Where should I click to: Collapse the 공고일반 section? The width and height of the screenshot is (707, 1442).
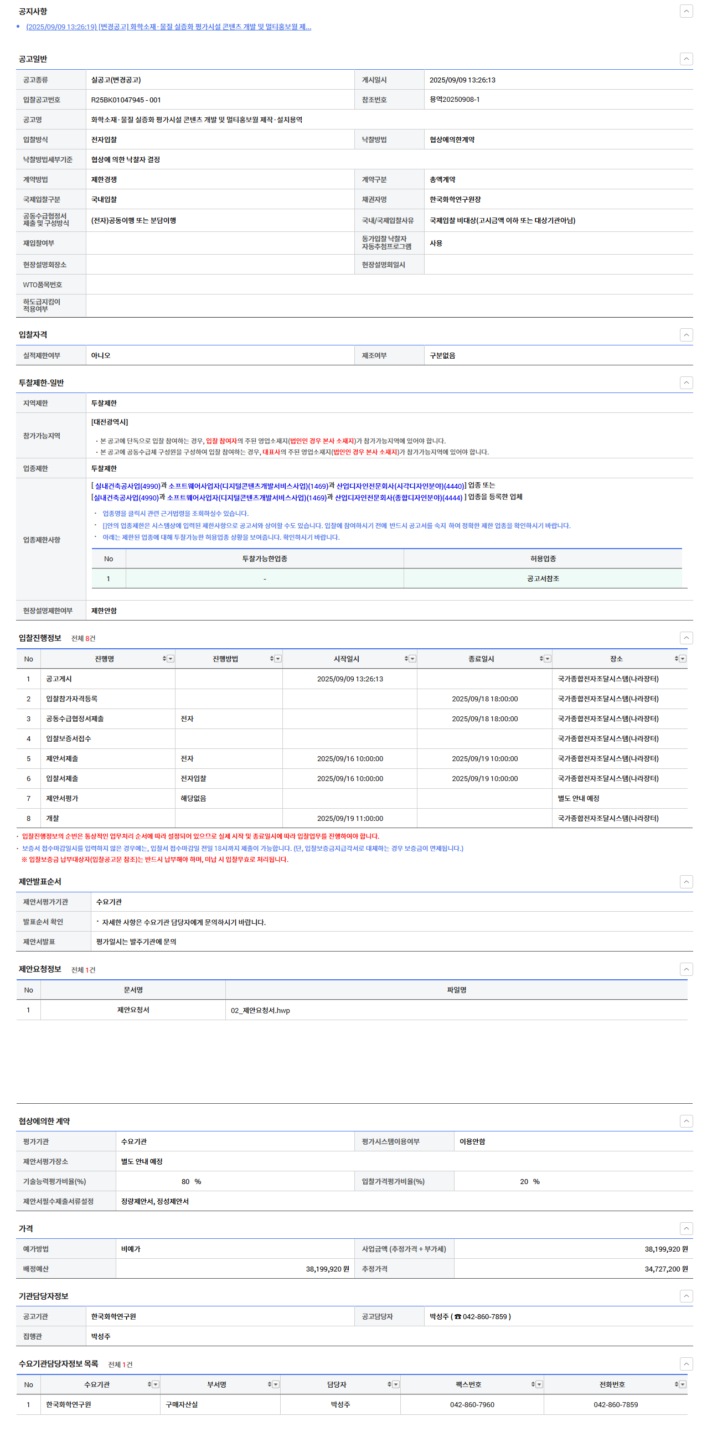(686, 59)
